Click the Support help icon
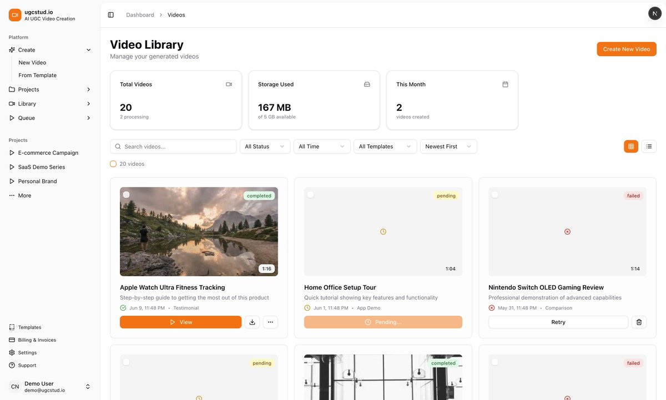The width and height of the screenshot is (666, 400). tap(12, 365)
